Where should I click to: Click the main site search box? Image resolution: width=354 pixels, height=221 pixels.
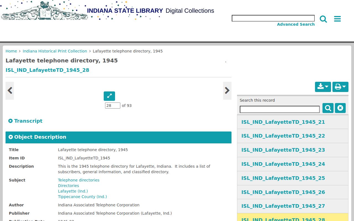273,18
